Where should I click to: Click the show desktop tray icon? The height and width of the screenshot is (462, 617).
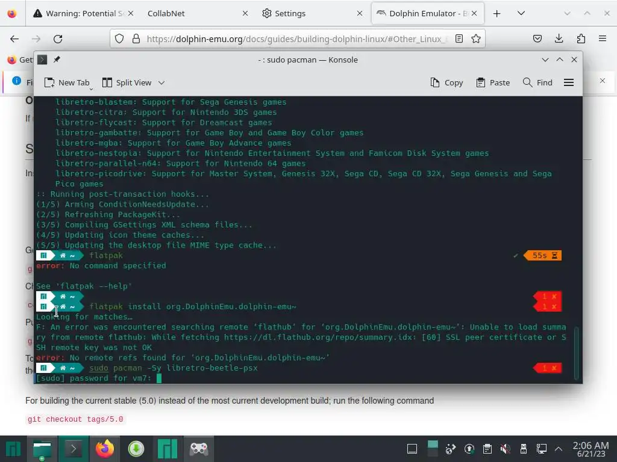coord(412,449)
